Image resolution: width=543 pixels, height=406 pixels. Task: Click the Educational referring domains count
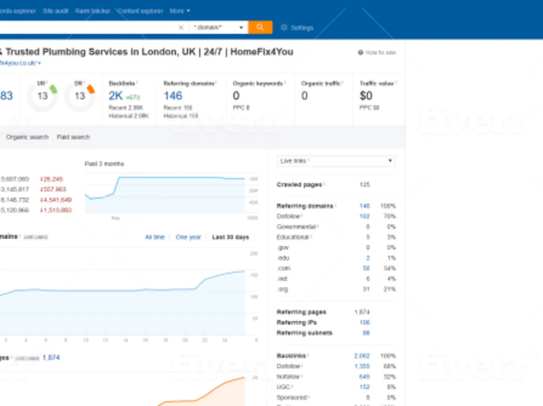[368, 237]
